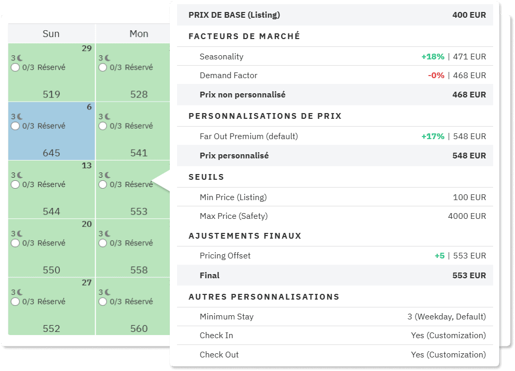
Task: Click the Pricing Offset adjustment row
Action: point(335,255)
